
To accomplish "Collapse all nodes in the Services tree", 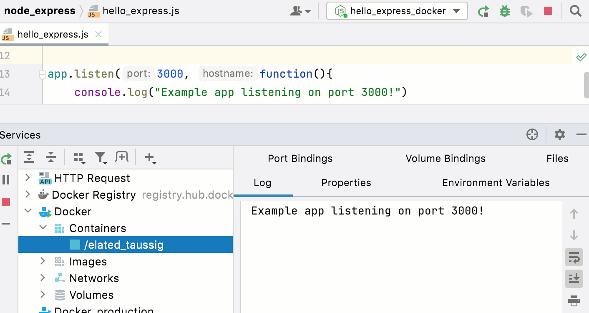I will [x=50, y=157].
